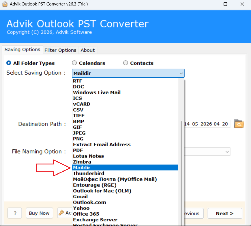Switch to the Filter Options tab
Viewport: 251px width, 226px height.
pos(60,50)
